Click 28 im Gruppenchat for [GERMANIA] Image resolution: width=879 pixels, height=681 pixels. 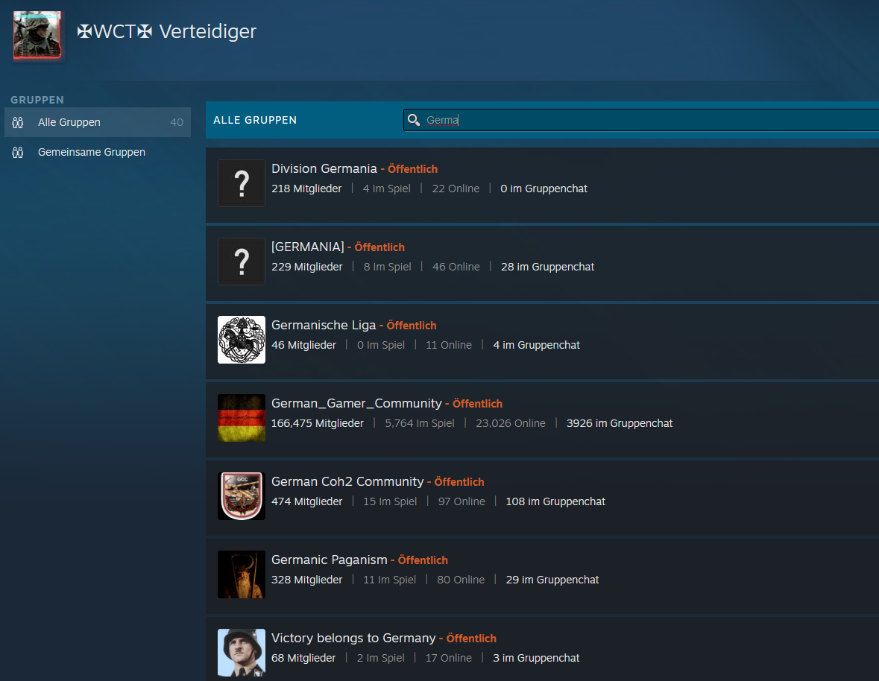click(547, 267)
